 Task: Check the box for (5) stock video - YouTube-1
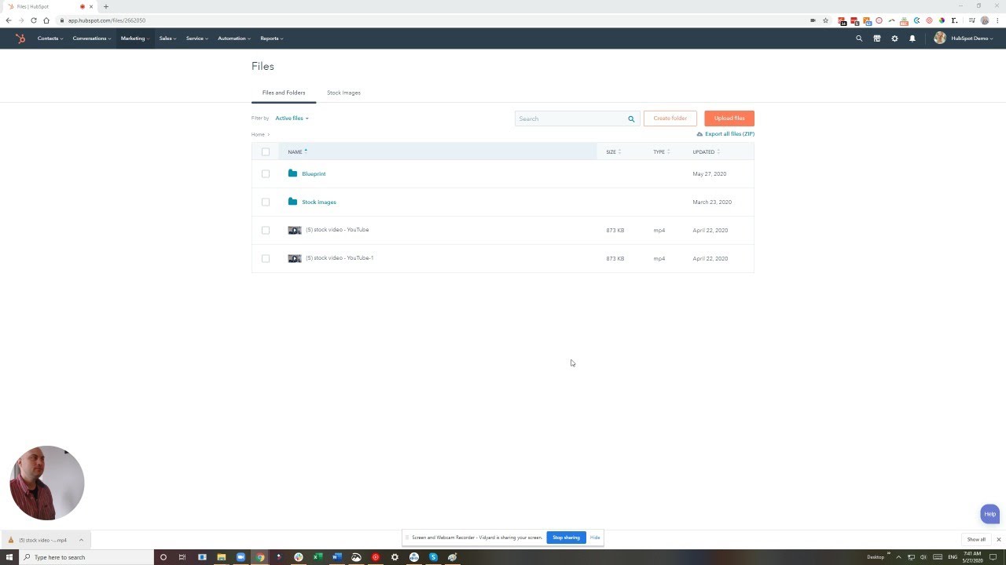(x=266, y=258)
